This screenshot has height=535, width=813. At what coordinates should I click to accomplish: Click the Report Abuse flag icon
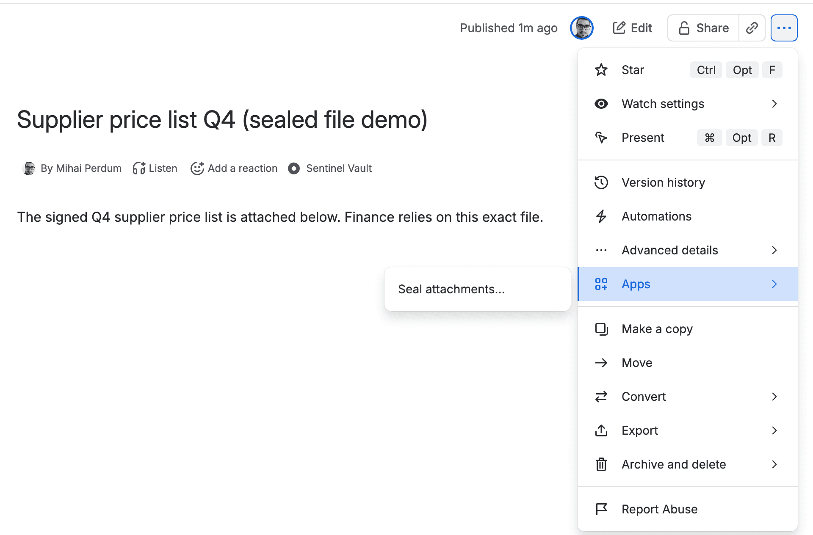point(601,509)
